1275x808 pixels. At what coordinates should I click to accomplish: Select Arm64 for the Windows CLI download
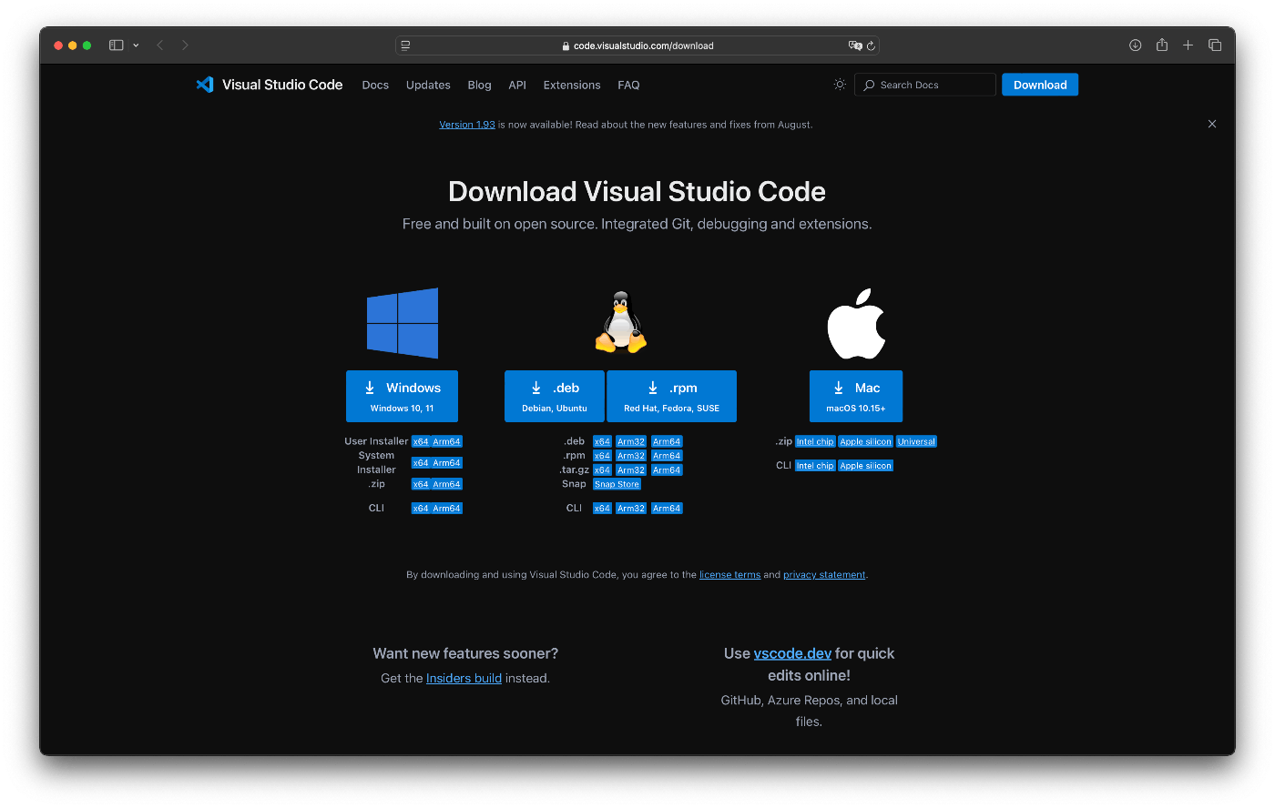pyautogui.click(x=446, y=509)
